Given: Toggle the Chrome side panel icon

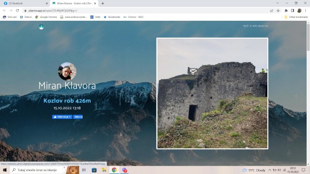Looking at the screenshot, I should click(x=293, y=11).
